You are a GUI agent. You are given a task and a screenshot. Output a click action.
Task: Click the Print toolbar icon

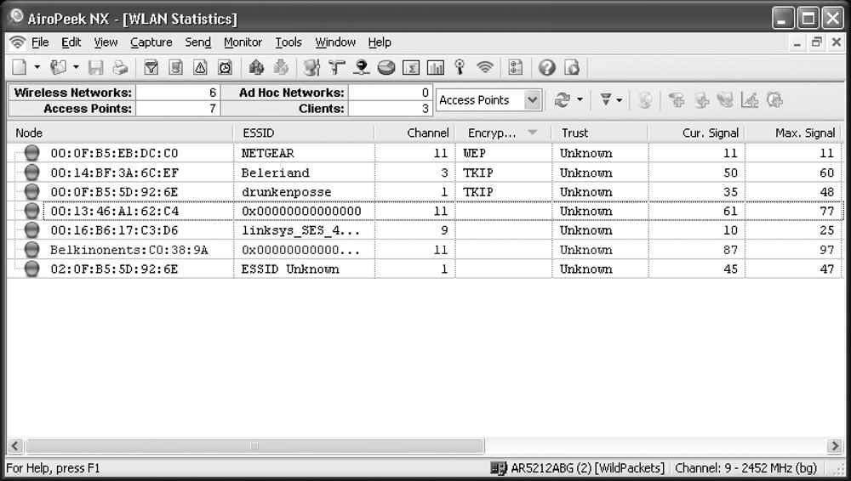click(120, 68)
